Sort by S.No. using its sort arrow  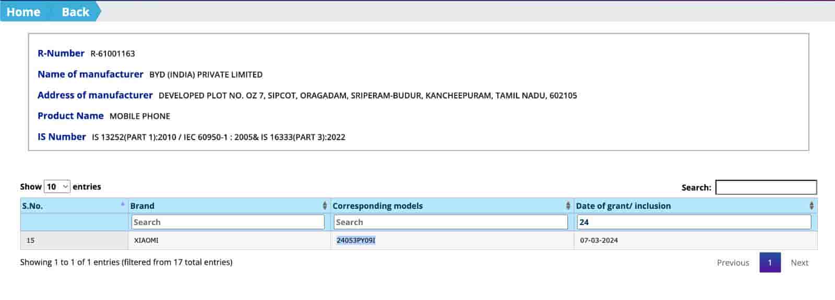tap(123, 206)
